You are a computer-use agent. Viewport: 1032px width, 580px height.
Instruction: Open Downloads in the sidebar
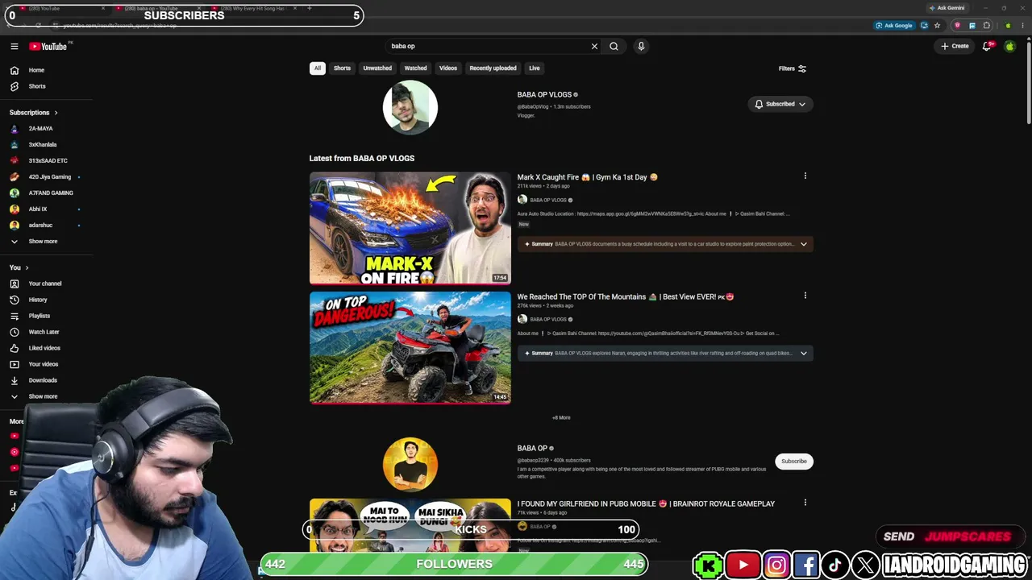pos(43,380)
